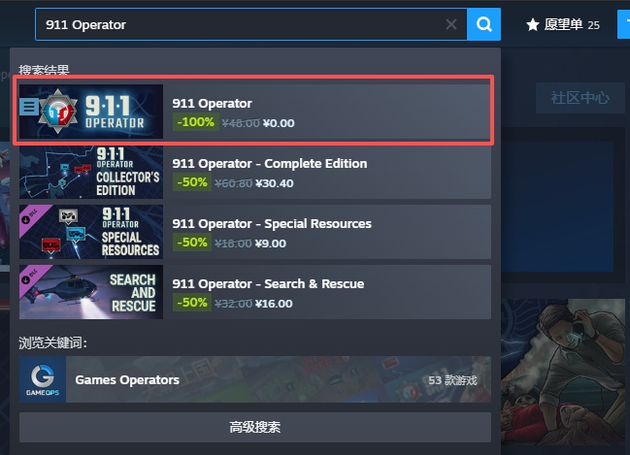Click the list badge on 911 Operator thumbnail
The height and width of the screenshot is (455, 630).
pos(29,108)
